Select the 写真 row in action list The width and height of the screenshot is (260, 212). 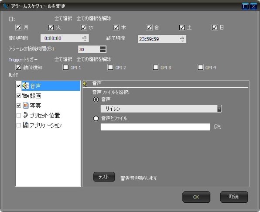tap(48, 106)
